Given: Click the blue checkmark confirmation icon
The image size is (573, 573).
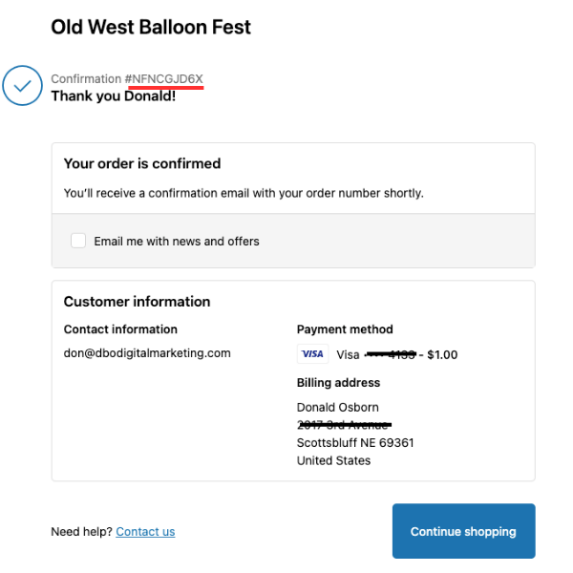Looking at the screenshot, I should tap(22, 86).
